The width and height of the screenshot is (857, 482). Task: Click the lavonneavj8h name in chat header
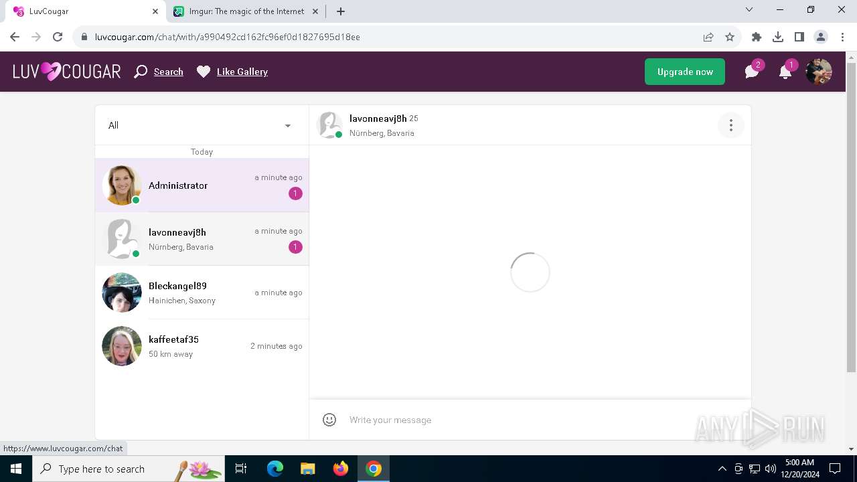(378, 118)
